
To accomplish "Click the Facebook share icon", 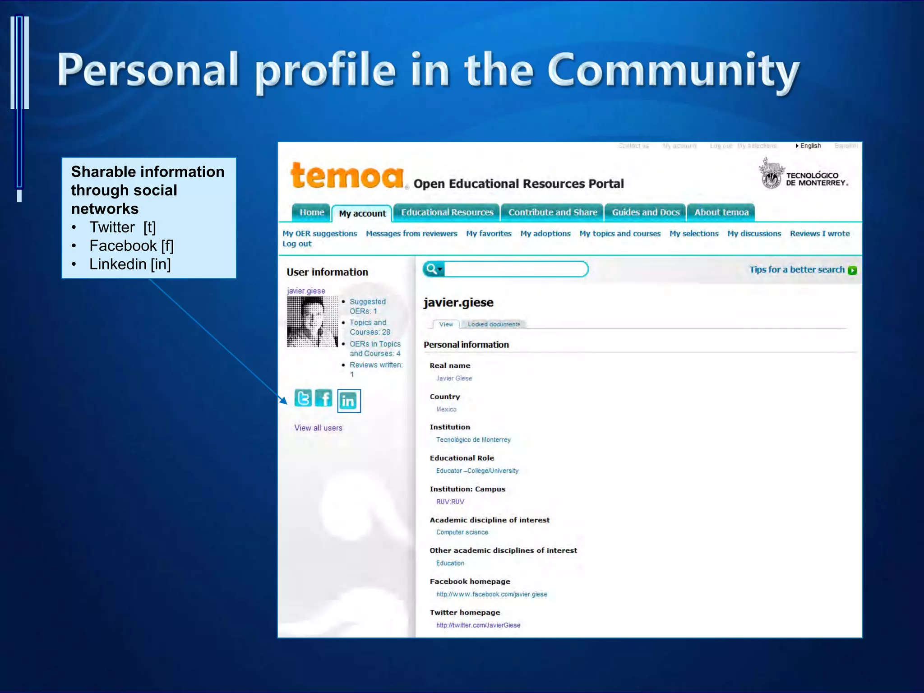I will click(323, 398).
